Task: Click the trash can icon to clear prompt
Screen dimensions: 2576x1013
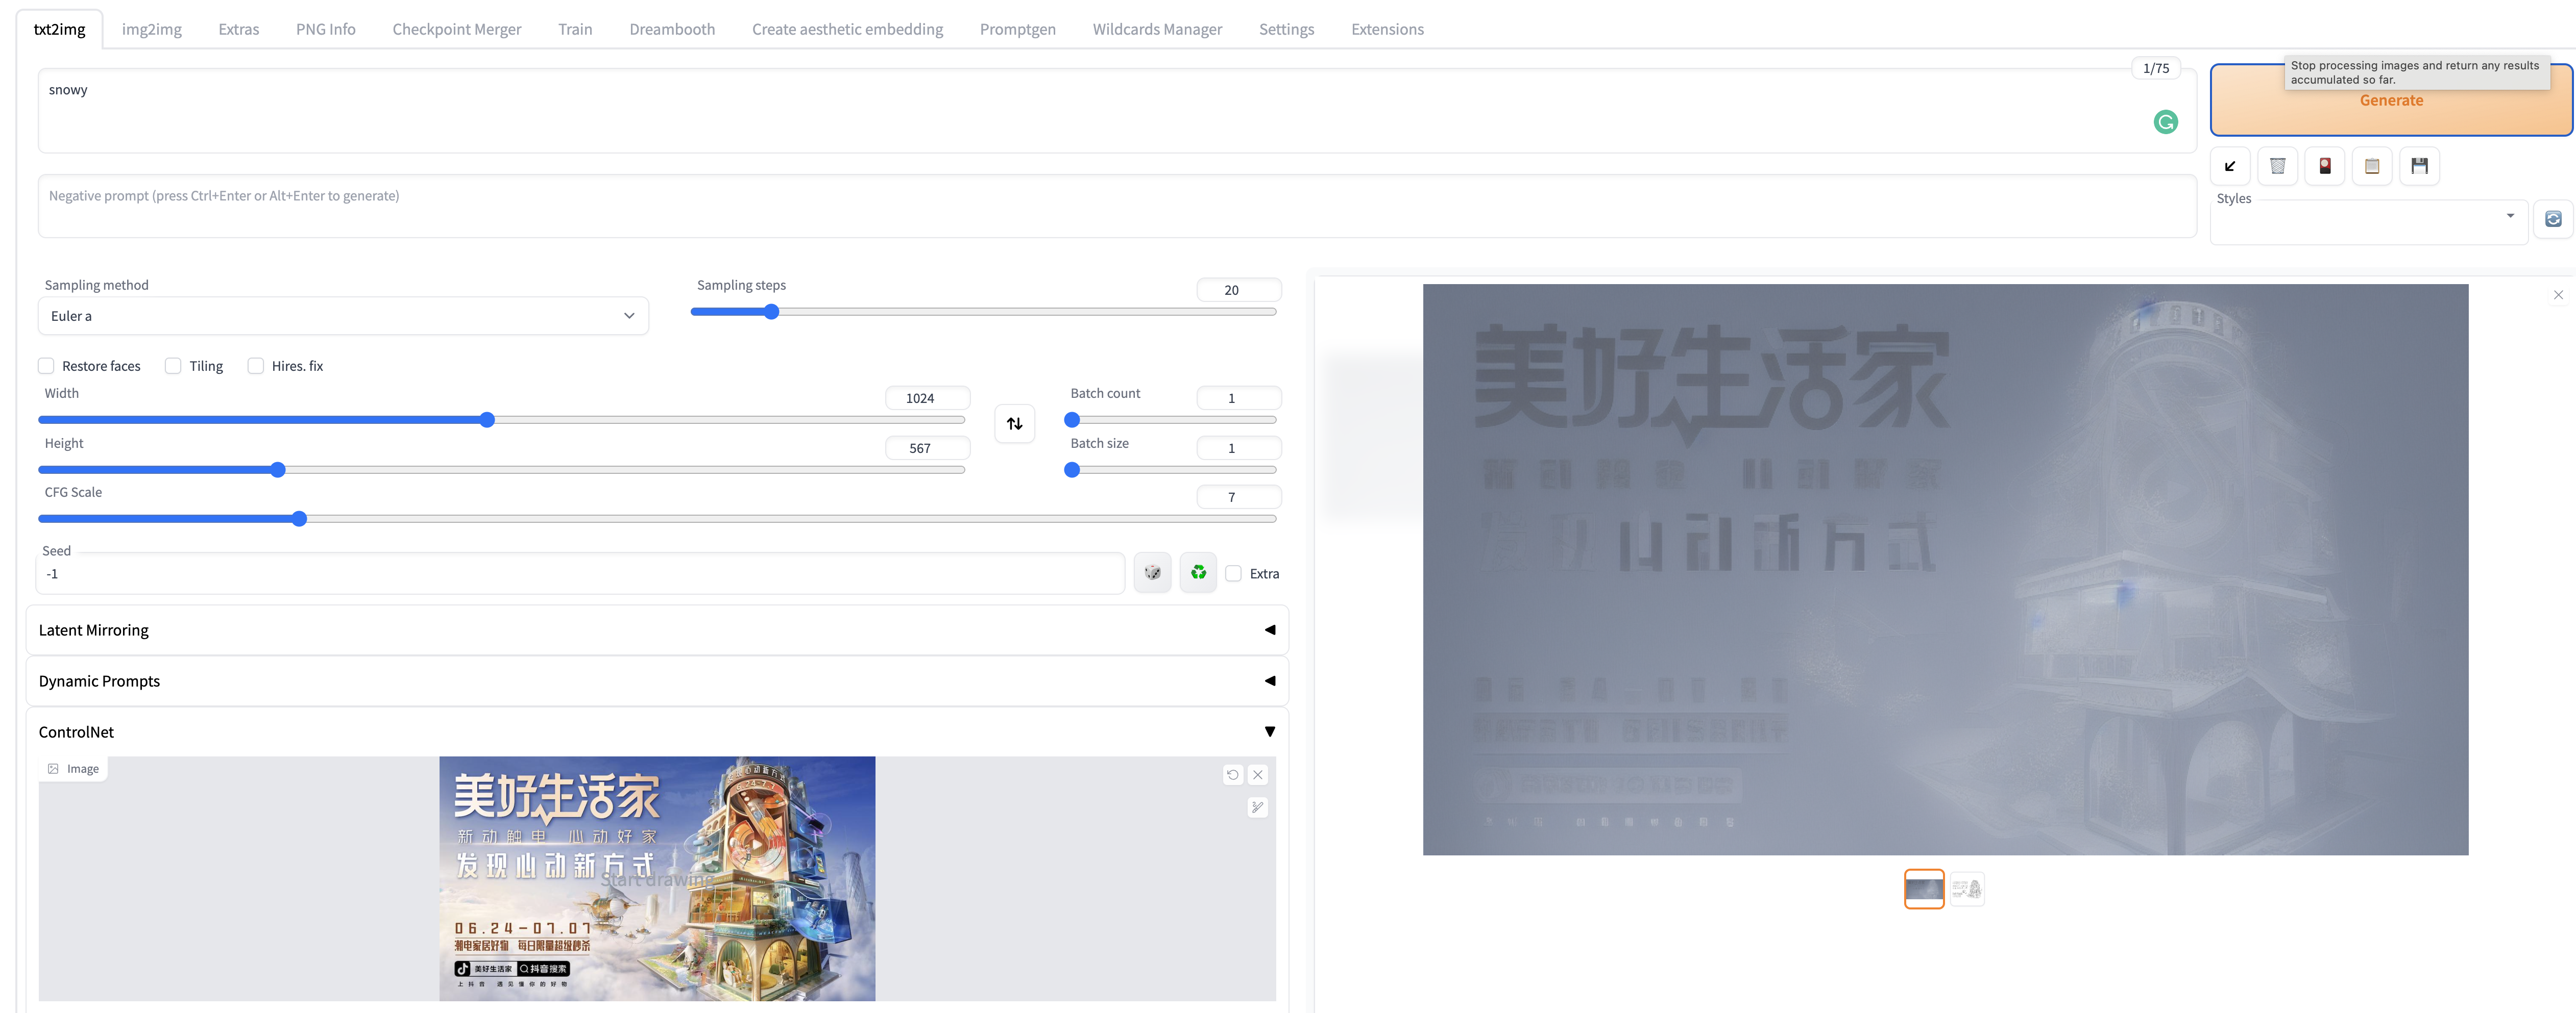Action: 2277,166
